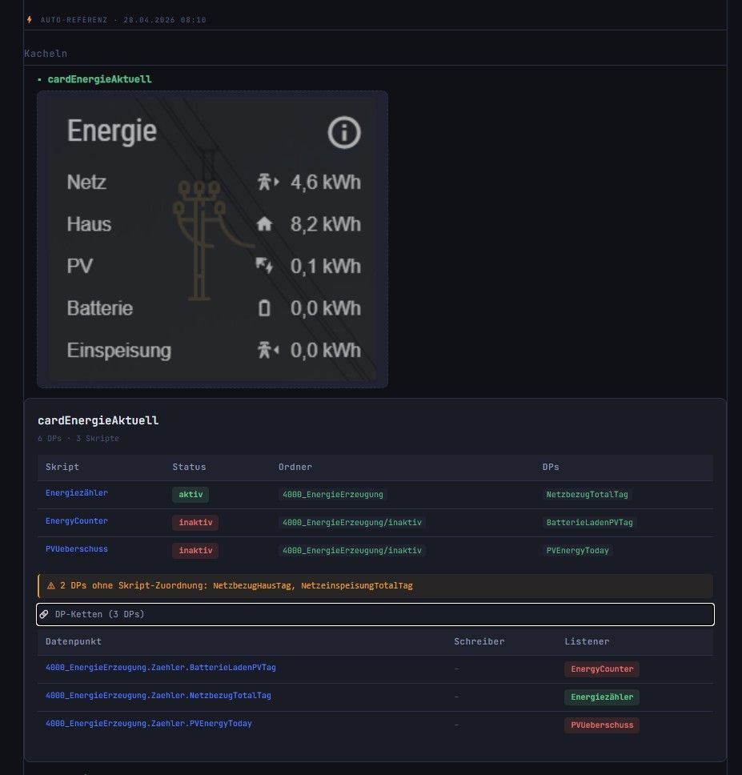Open the PVUeberschuss script link
The width and height of the screenshot is (742, 775).
77,549
